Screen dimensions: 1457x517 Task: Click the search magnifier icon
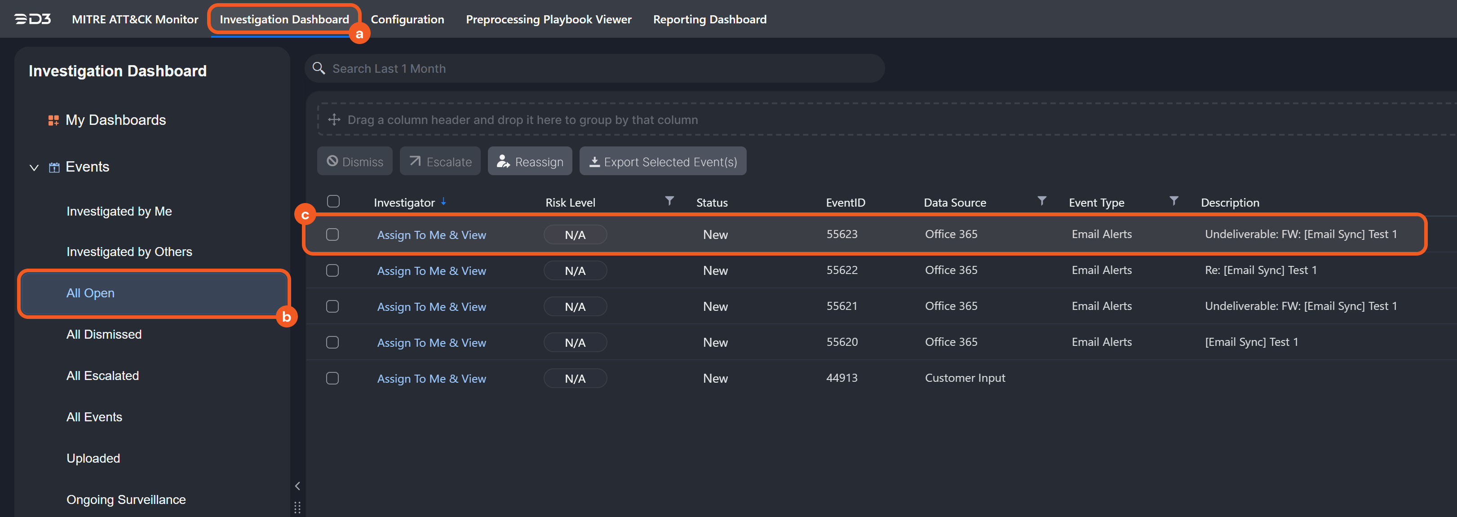click(x=319, y=68)
